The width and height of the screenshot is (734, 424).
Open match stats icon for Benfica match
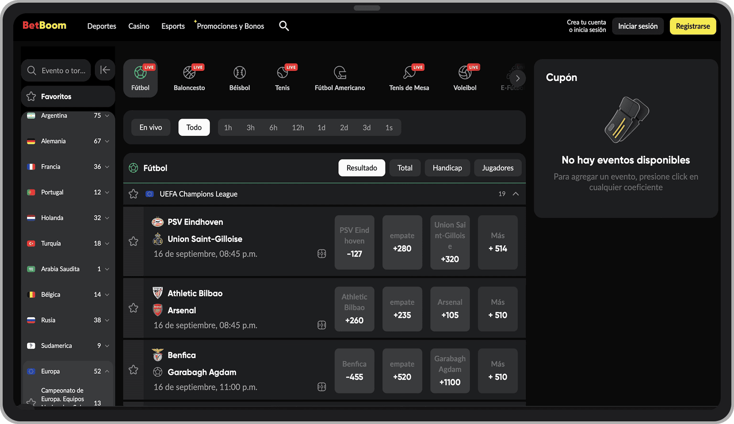click(322, 387)
